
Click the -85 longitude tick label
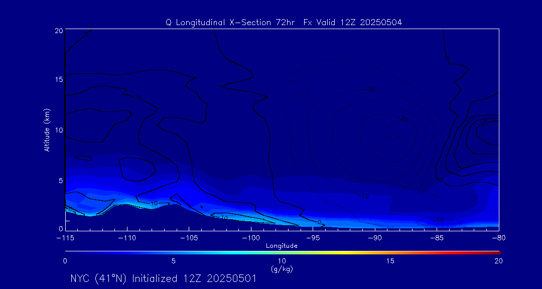(x=437, y=238)
